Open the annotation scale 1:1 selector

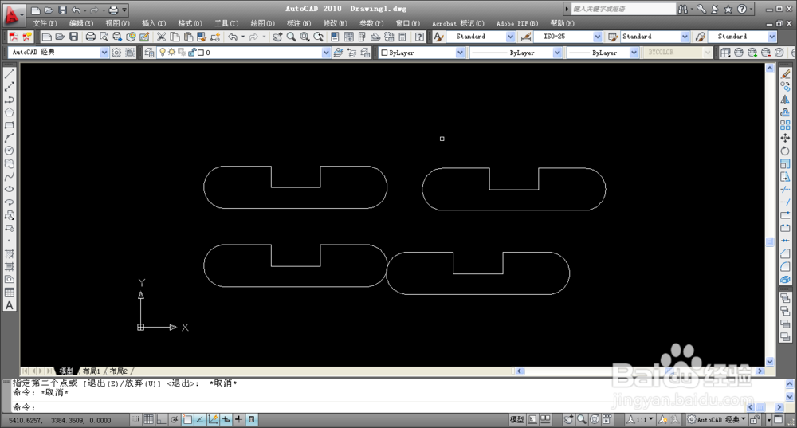[x=641, y=419]
